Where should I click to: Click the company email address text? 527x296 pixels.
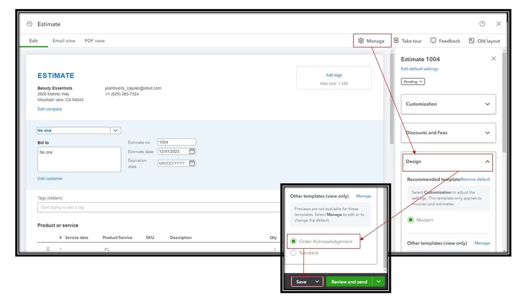[x=133, y=88]
